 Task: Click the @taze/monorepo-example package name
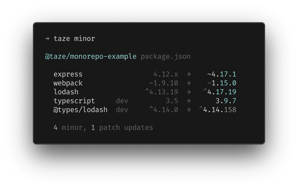(91, 56)
